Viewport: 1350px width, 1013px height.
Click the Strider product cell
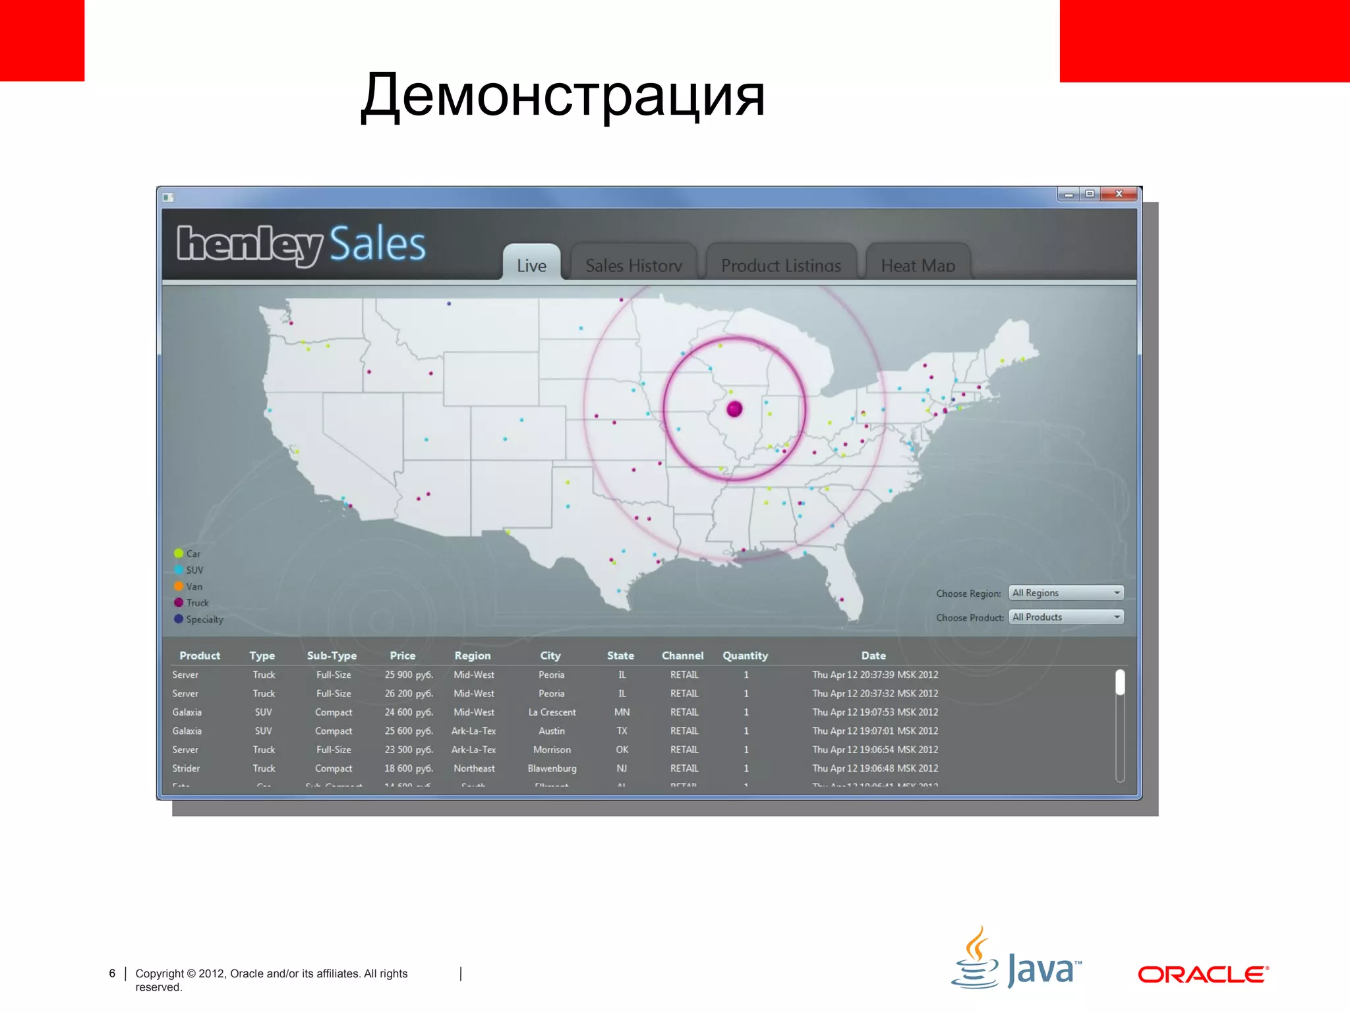pyautogui.click(x=186, y=768)
